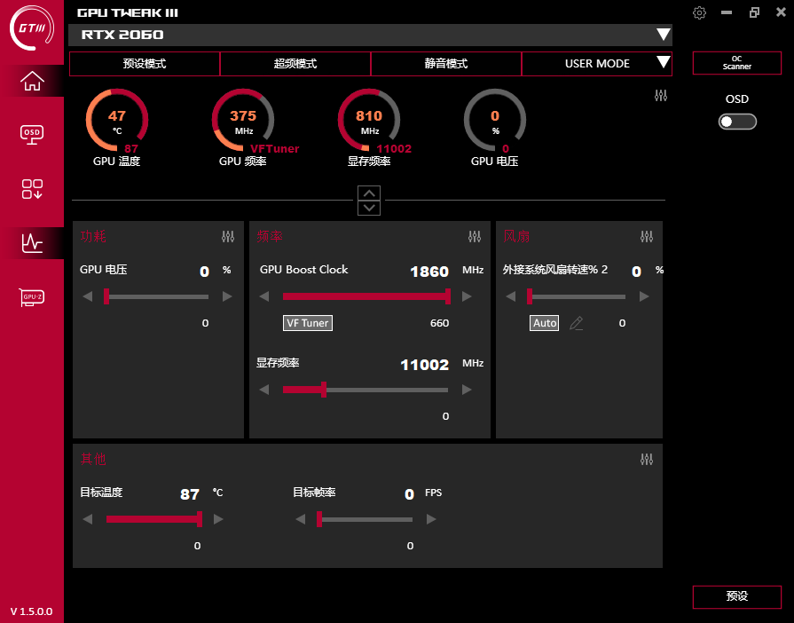Click the GPU TWEAK III title
Screen dimensions: 794x623
coord(128,13)
